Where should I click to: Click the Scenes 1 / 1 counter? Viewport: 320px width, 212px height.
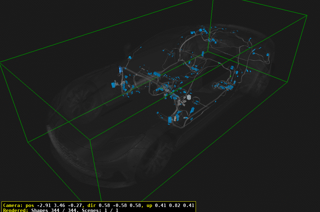click(100, 210)
